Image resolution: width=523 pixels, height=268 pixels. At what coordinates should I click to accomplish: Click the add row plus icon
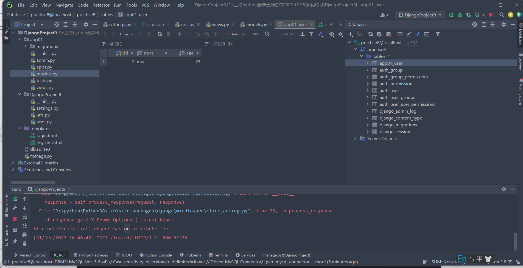(x=180, y=34)
